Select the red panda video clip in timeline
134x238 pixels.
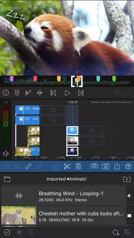72,141
